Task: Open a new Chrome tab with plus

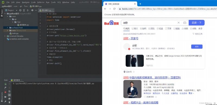Action: click(140, 4)
